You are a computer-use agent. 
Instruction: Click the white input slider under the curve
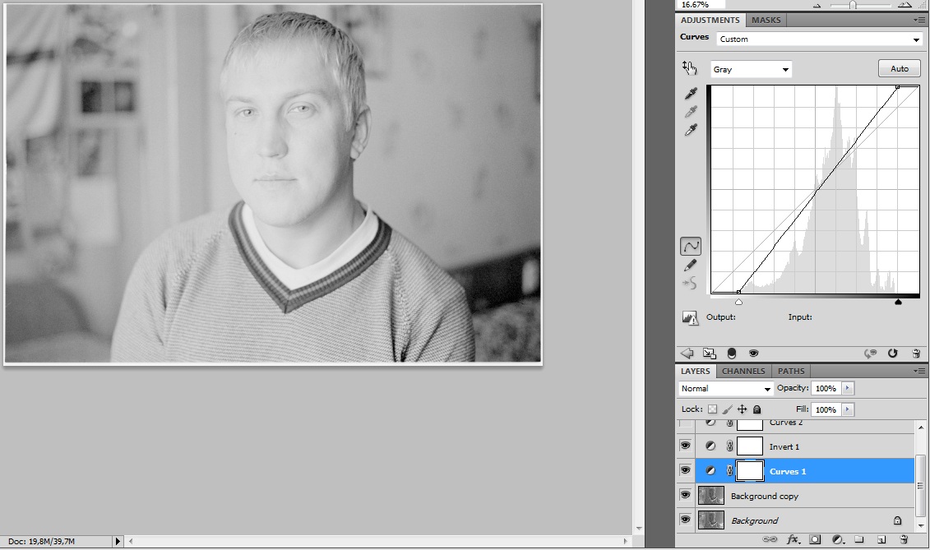(898, 302)
